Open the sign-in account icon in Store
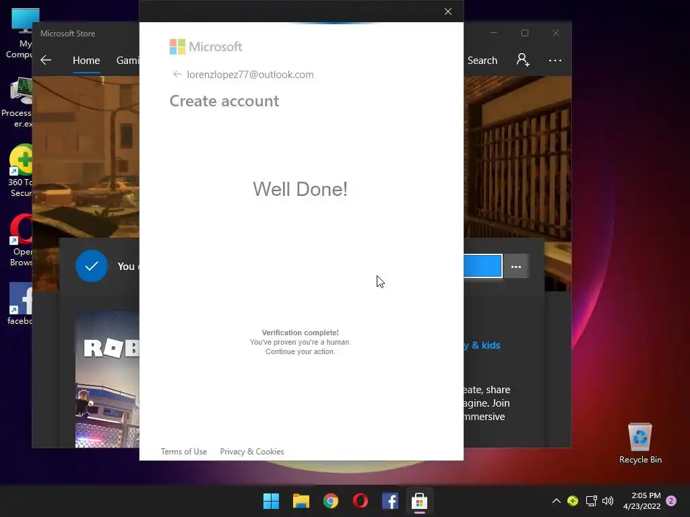The image size is (690, 517). (523, 60)
